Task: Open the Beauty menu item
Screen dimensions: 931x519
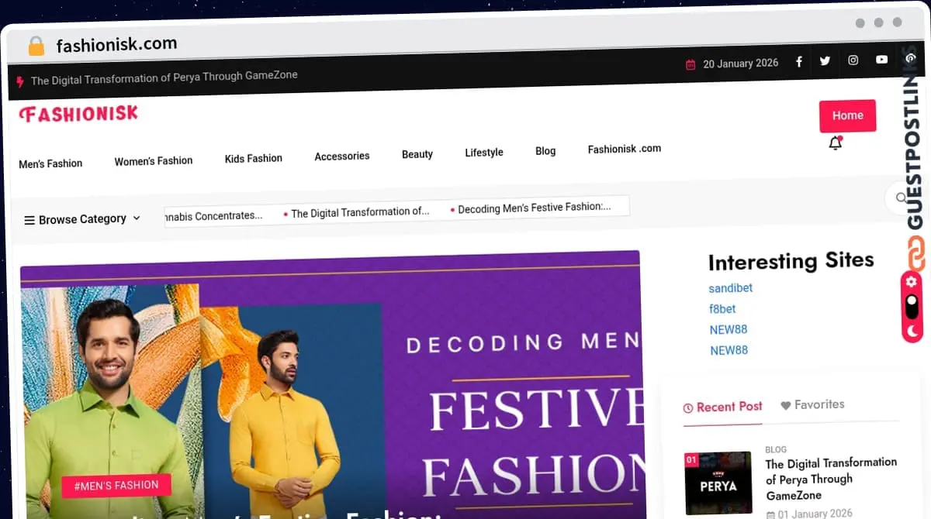Action: coord(417,154)
